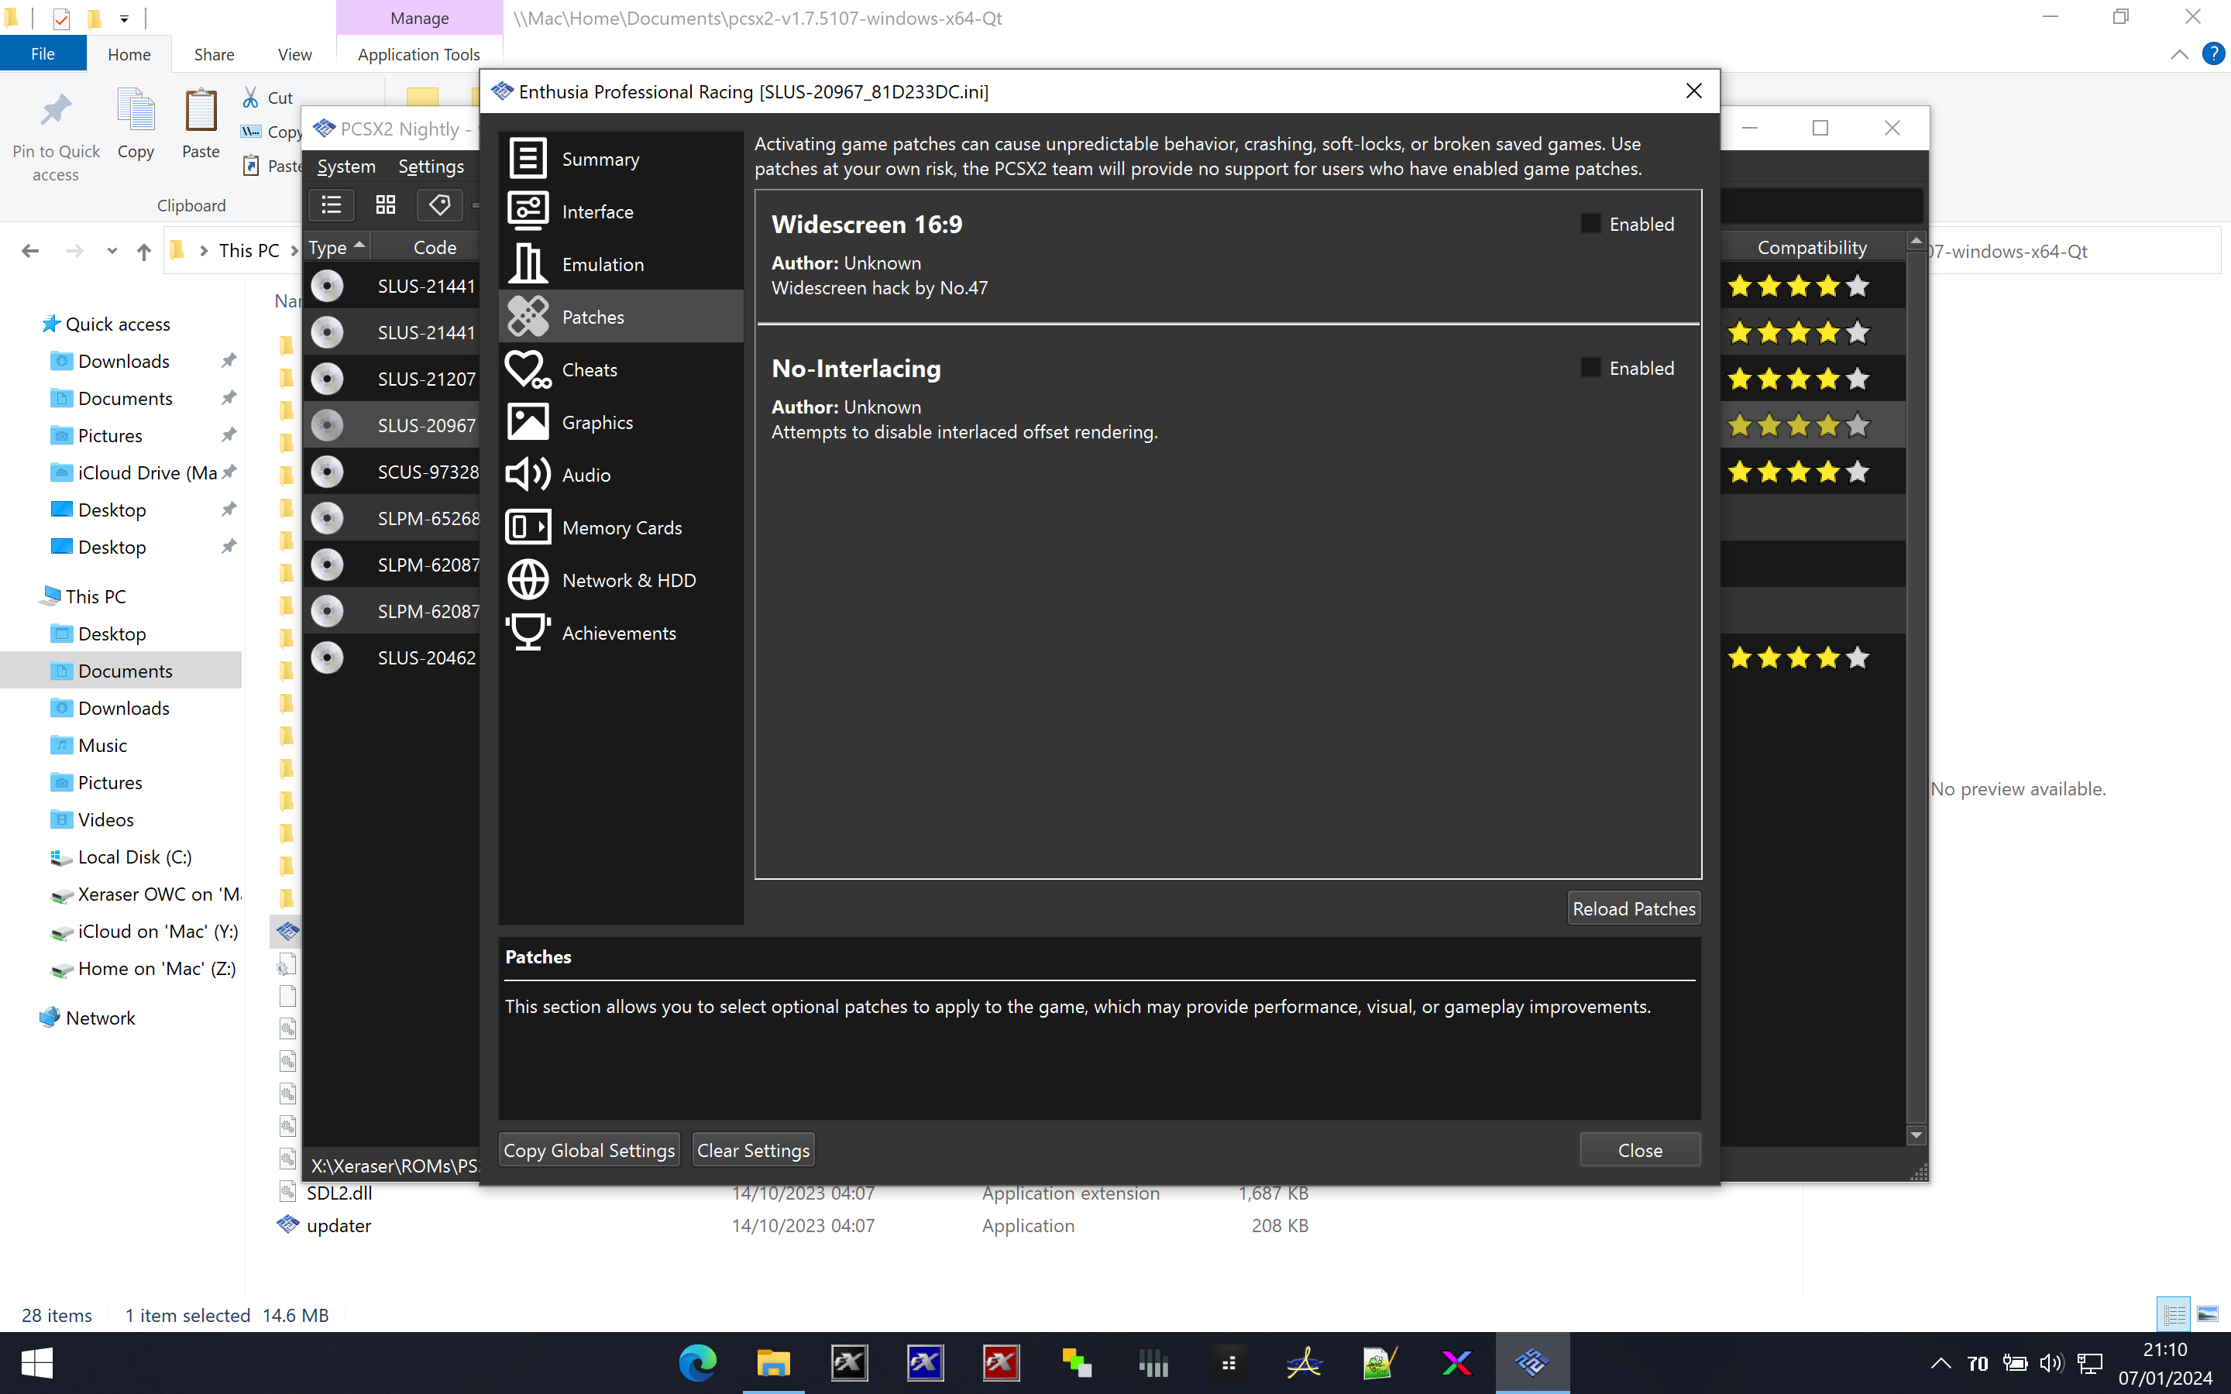Screen dimensions: 2231x1394
Task: Select disc icon for SLUS-21207
Action: tap(327, 378)
